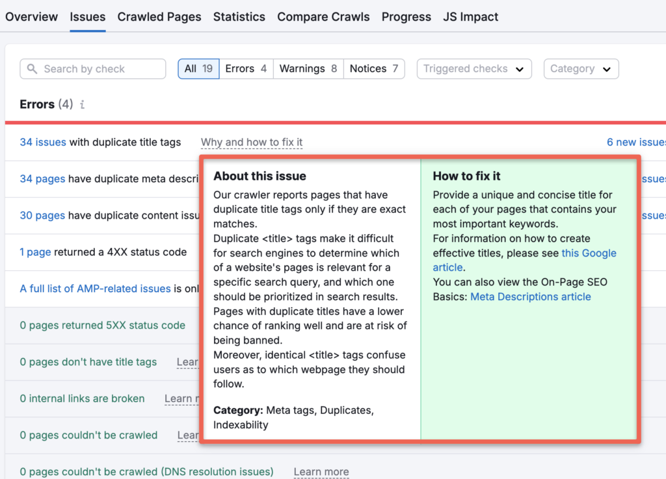Click the 34 issues duplicate title tags link
Viewport: 666px width, 479px height.
pyautogui.click(x=42, y=142)
